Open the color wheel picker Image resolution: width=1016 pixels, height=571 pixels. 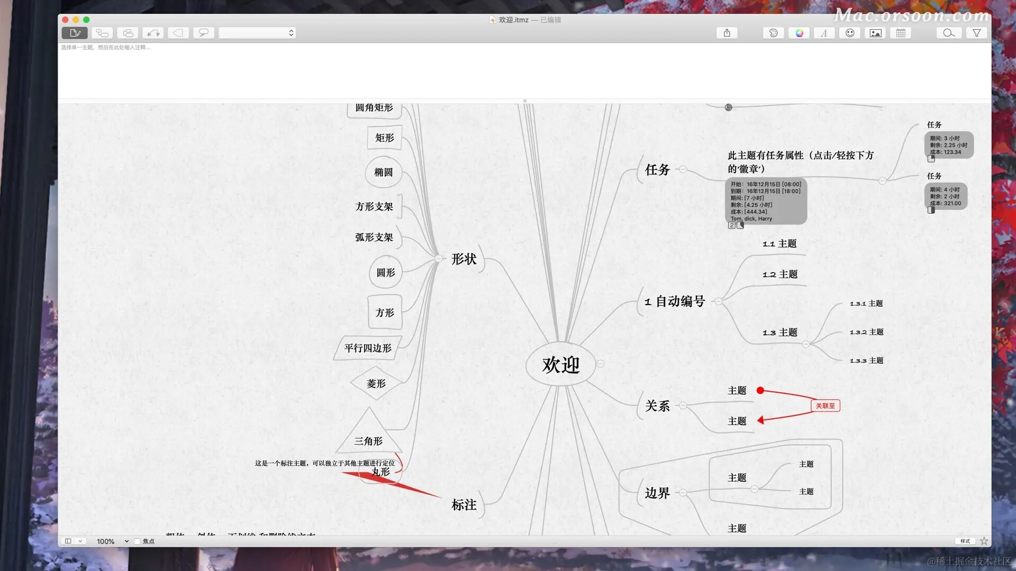[799, 33]
